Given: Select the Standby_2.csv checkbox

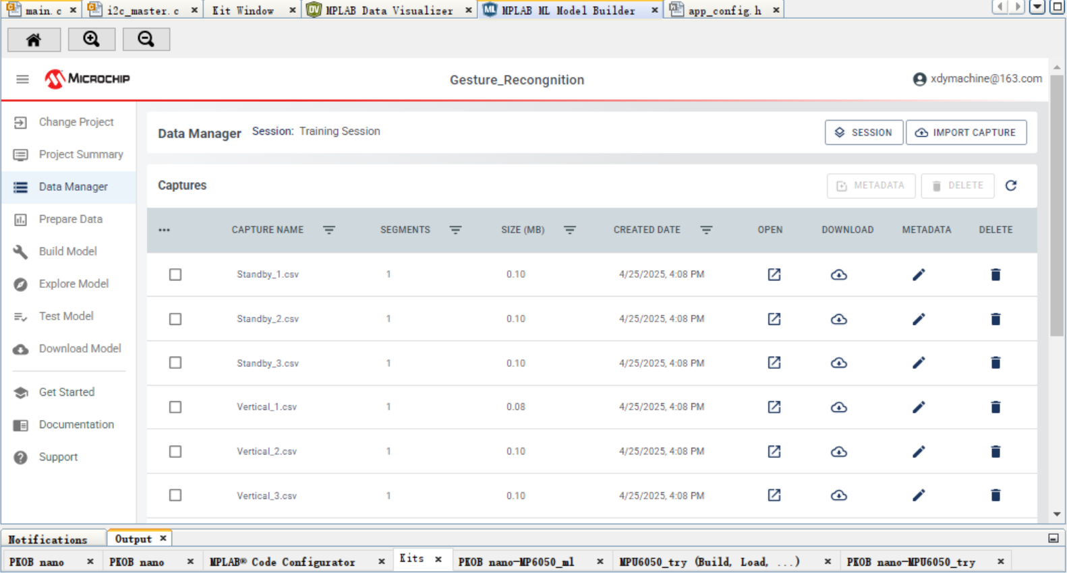Looking at the screenshot, I should point(175,319).
